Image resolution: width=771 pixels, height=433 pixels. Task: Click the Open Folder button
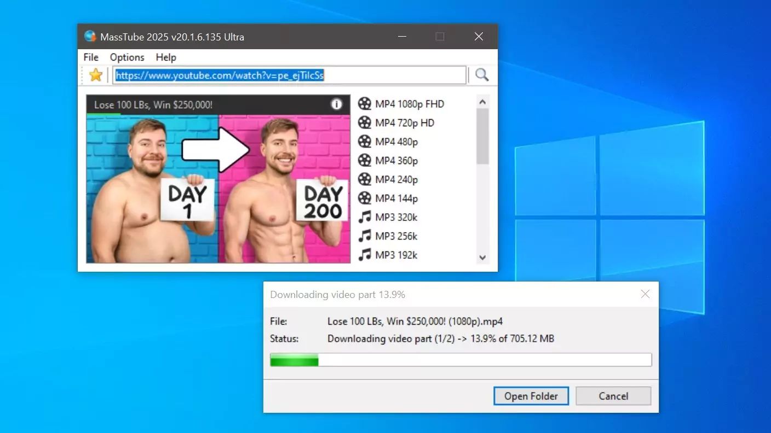click(x=531, y=396)
